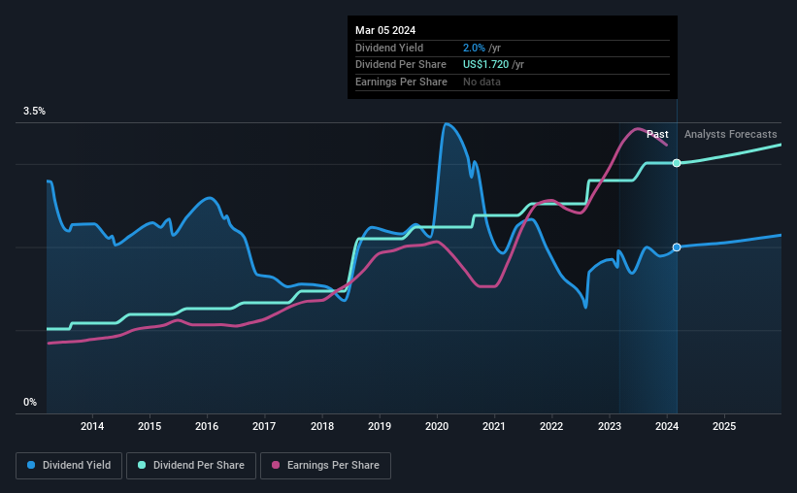The height and width of the screenshot is (493, 797).
Task: Click the teal Dividend Per Share legend dot
Action: coord(142,465)
